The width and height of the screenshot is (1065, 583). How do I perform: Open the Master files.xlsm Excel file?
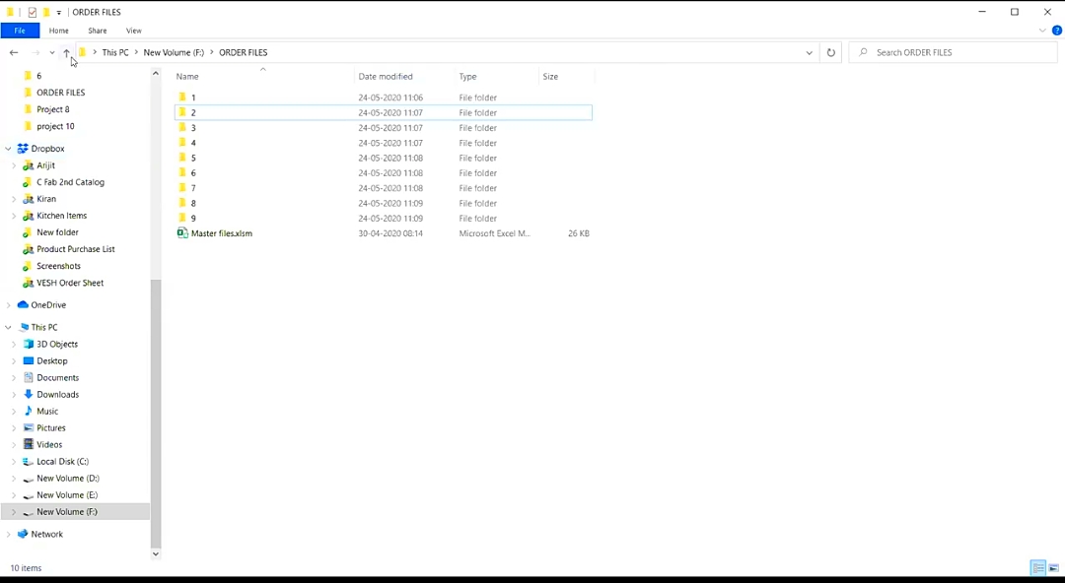pos(221,233)
